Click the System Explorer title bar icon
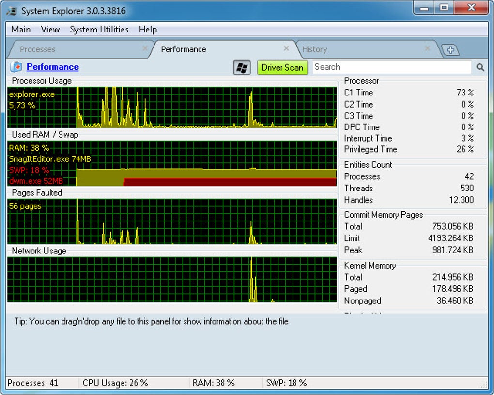 point(12,11)
